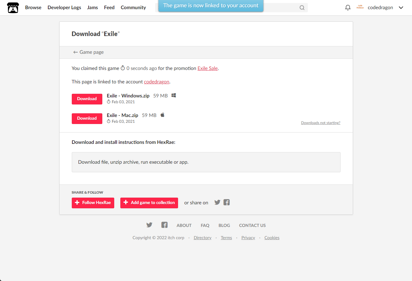The image size is (412, 281).
Task: Go to Jams
Action: [93, 7]
